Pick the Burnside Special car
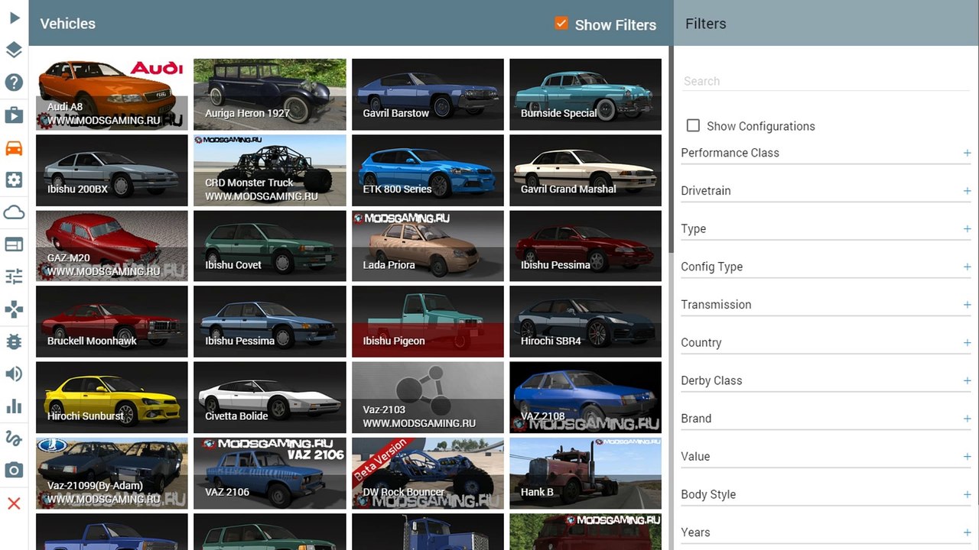The height and width of the screenshot is (550, 979). [585, 95]
